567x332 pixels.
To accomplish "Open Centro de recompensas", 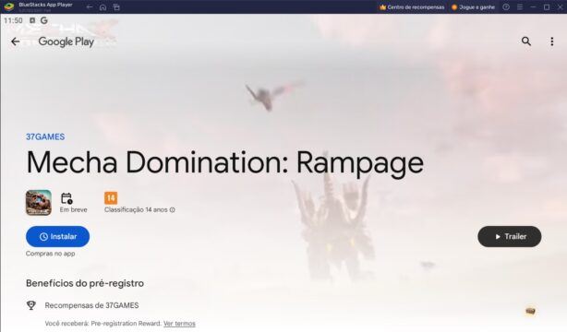I will 412,6.
